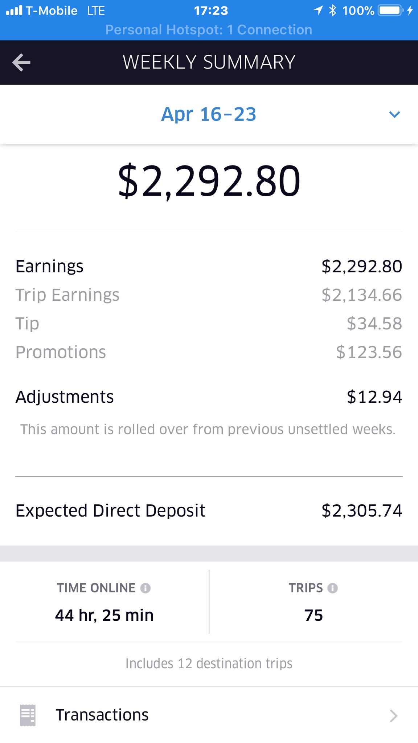Tap the Adjustments row

209,397
